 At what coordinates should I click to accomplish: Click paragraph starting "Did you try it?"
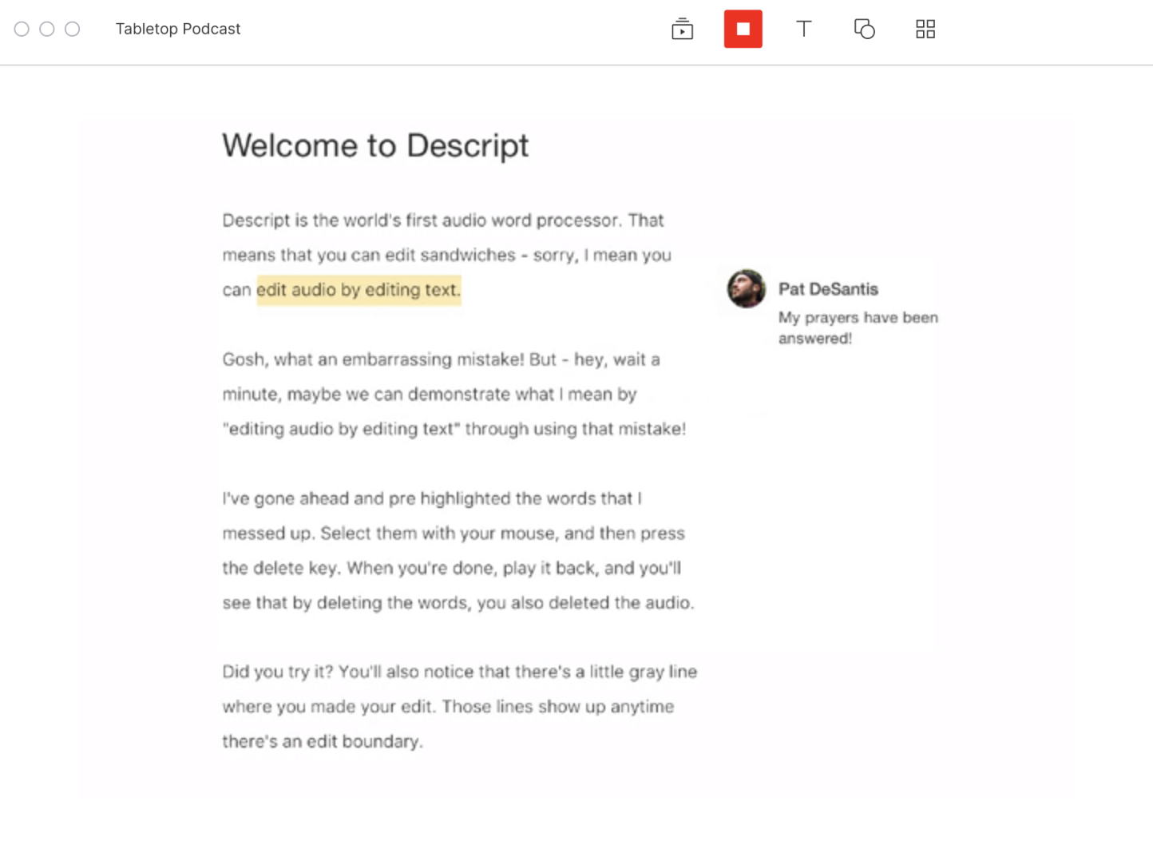[459, 706]
